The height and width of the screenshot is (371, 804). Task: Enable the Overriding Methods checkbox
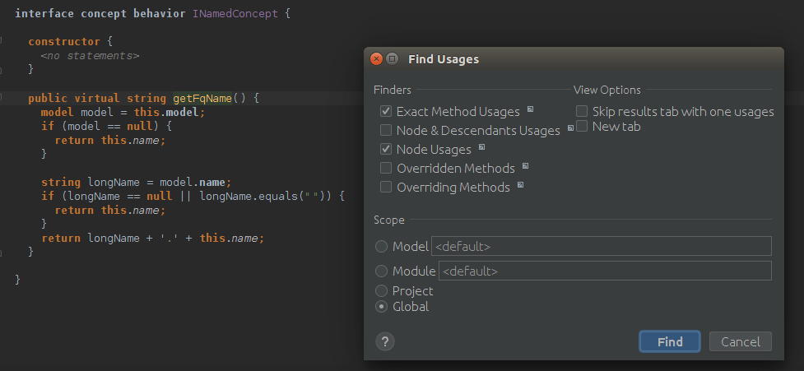pos(386,187)
